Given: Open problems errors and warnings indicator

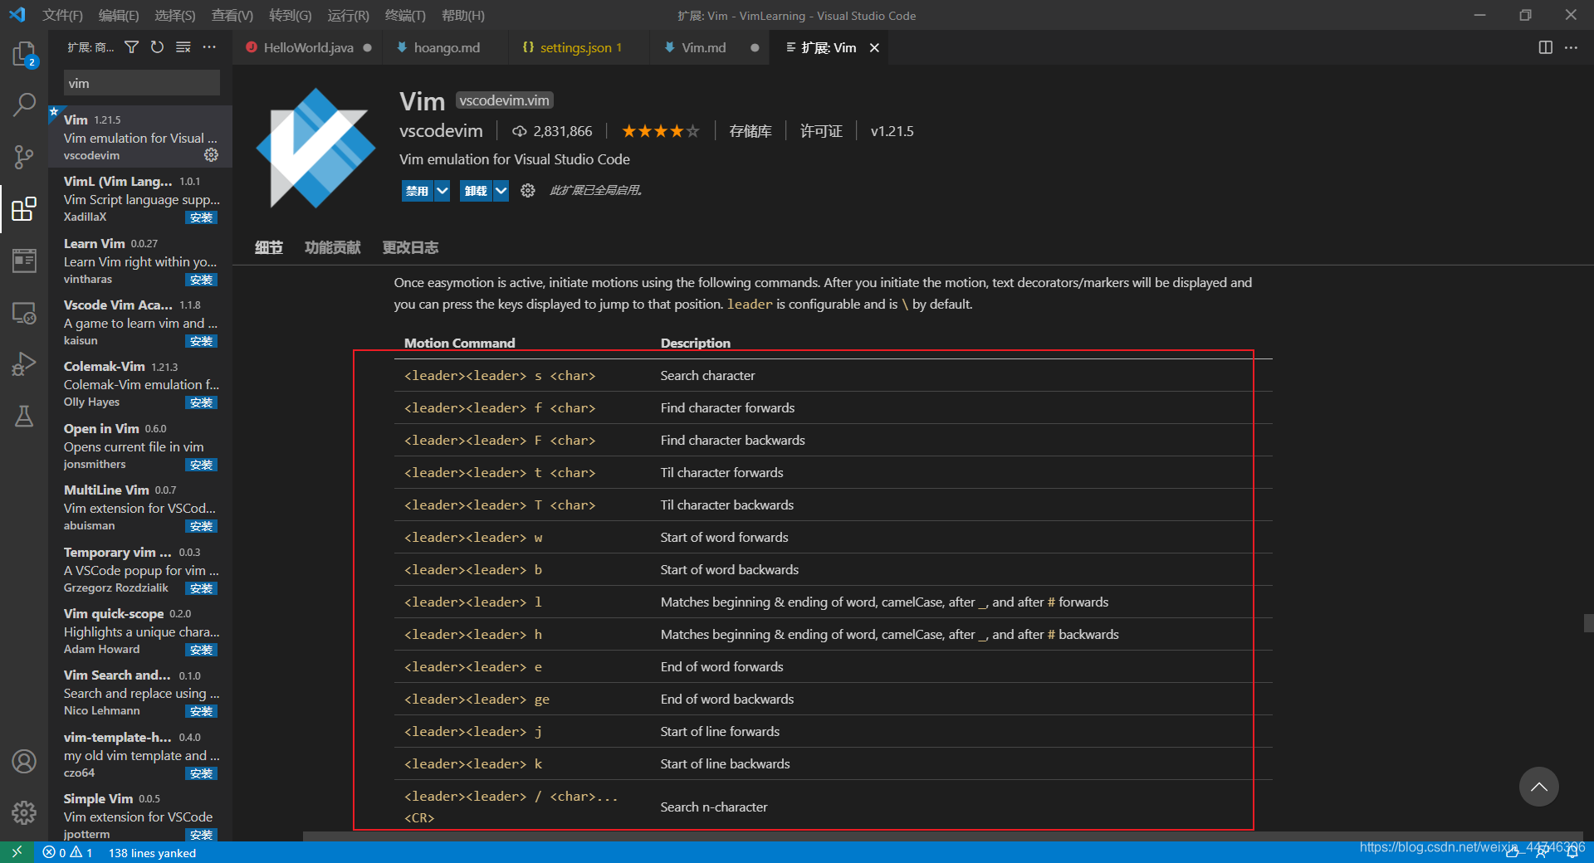Looking at the screenshot, I should 67,852.
